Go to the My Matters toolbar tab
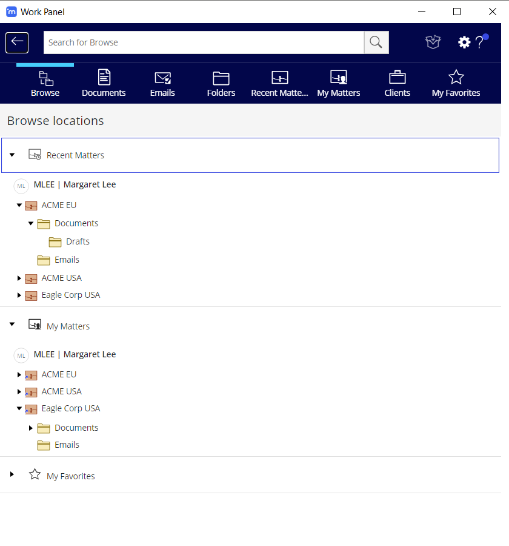The height and width of the screenshot is (546, 509). [338, 84]
